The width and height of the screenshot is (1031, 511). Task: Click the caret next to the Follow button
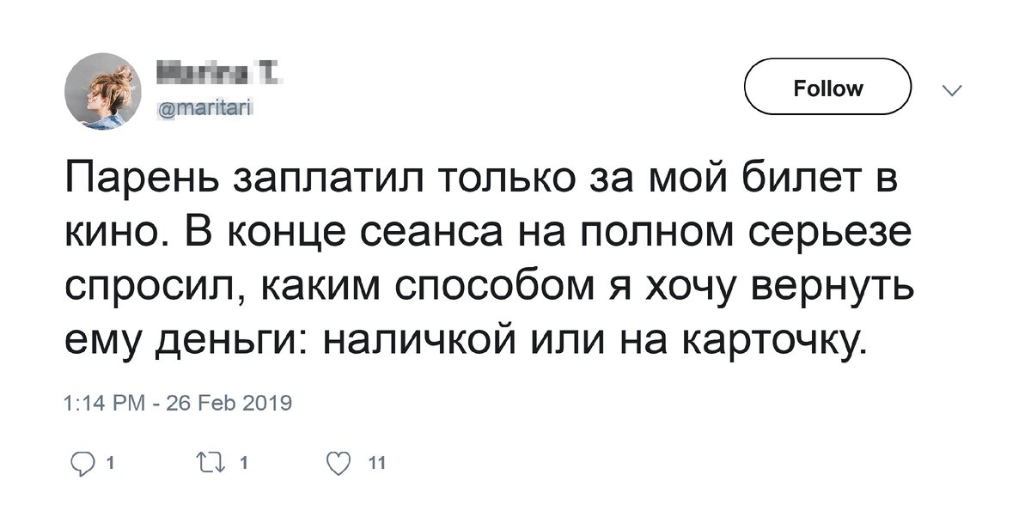(x=950, y=89)
